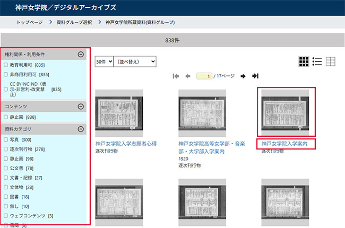345x228 pixels.
Task: Check the 立体物 [23] category
Action: point(6,187)
